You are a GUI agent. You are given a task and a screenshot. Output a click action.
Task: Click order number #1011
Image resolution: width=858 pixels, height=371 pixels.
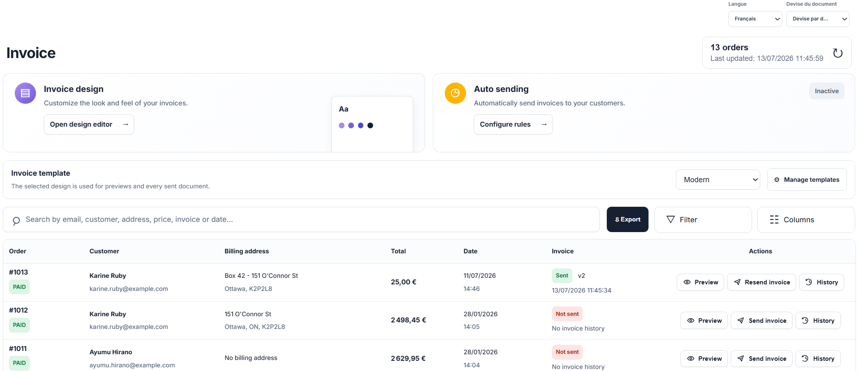click(x=18, y=349)
